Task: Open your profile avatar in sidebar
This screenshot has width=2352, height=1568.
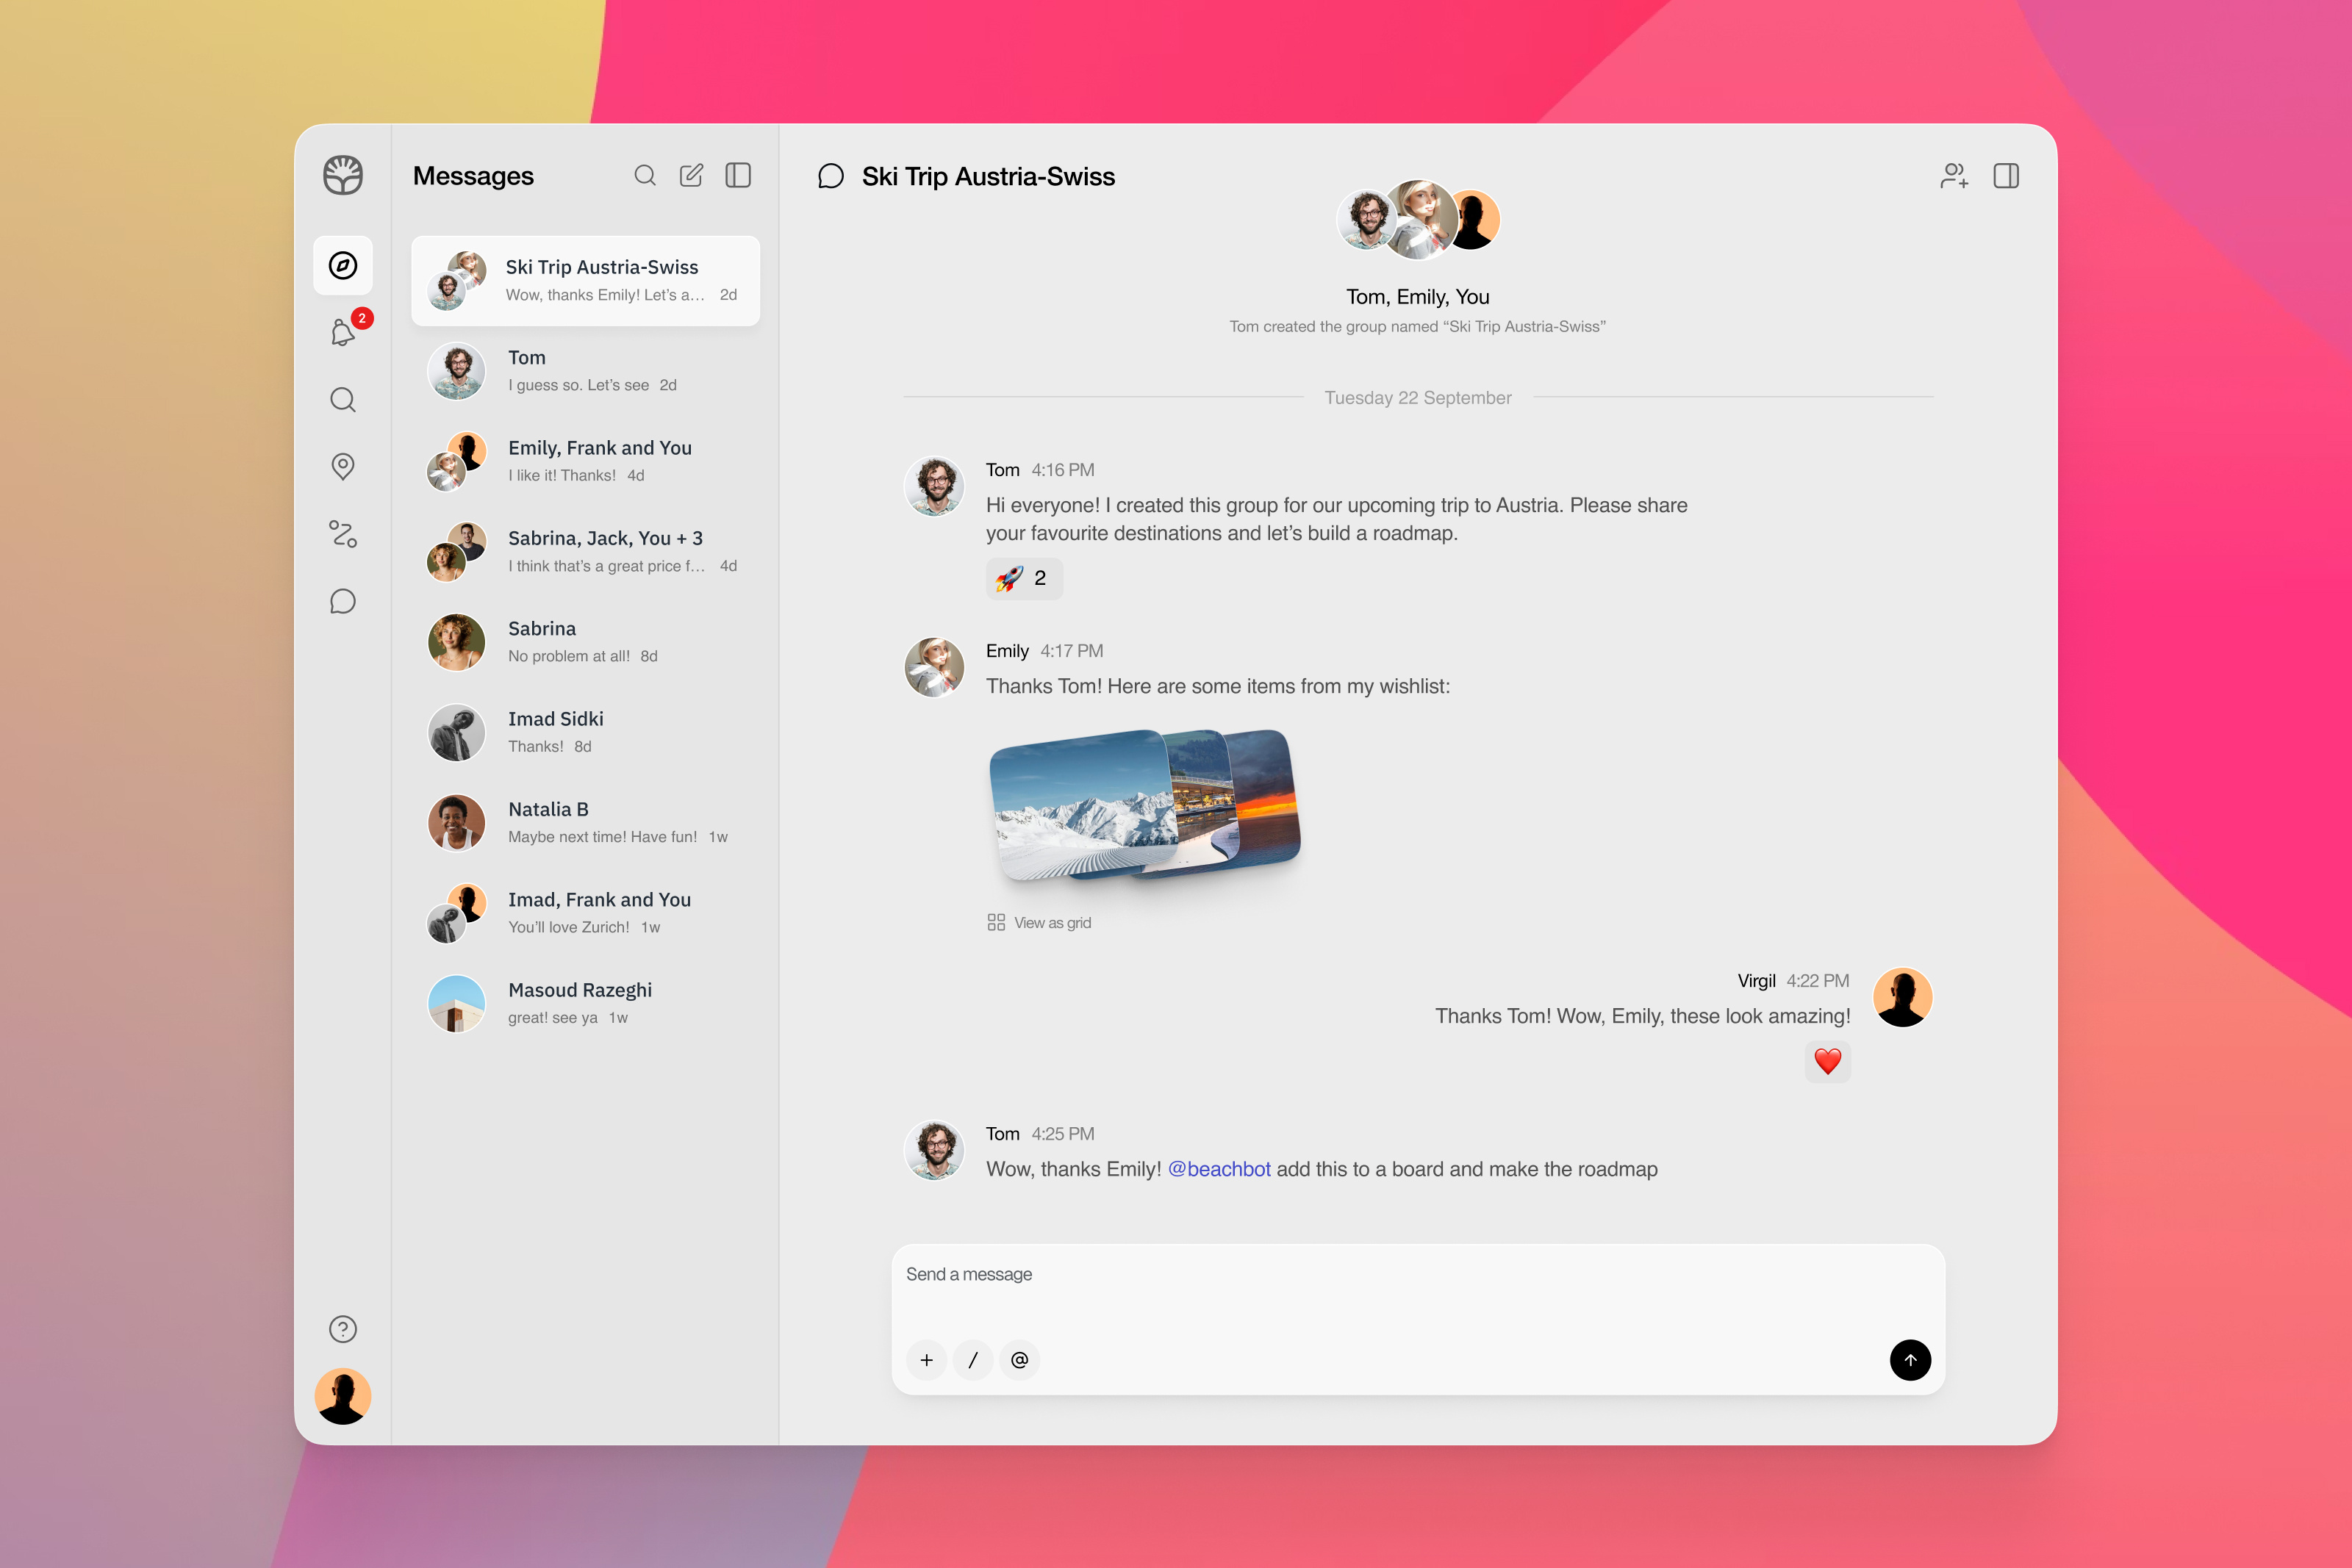Action: click(x=343, y=1396)
